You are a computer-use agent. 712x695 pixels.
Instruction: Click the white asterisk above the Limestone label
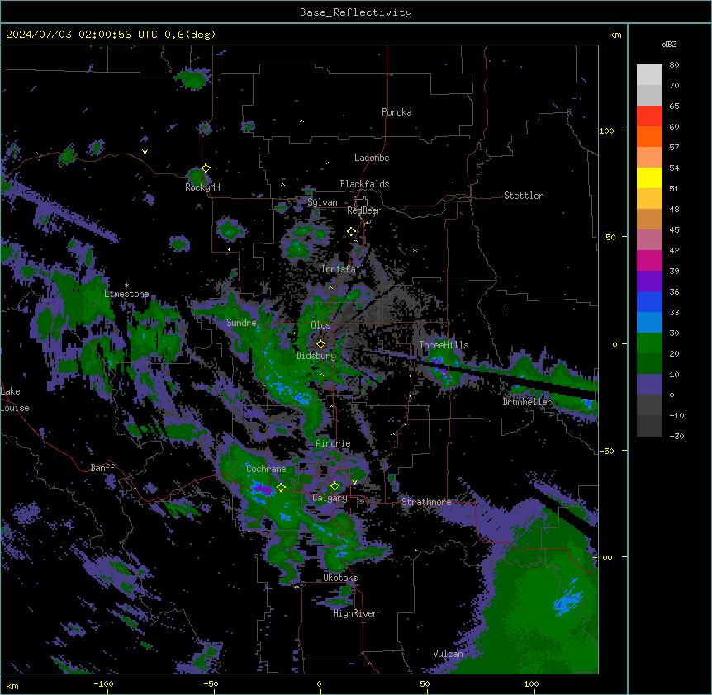[x=126, y=286]
